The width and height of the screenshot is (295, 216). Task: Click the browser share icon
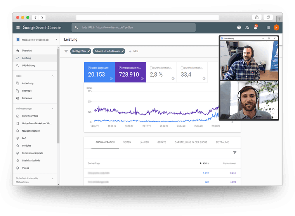tap(257, 17)
